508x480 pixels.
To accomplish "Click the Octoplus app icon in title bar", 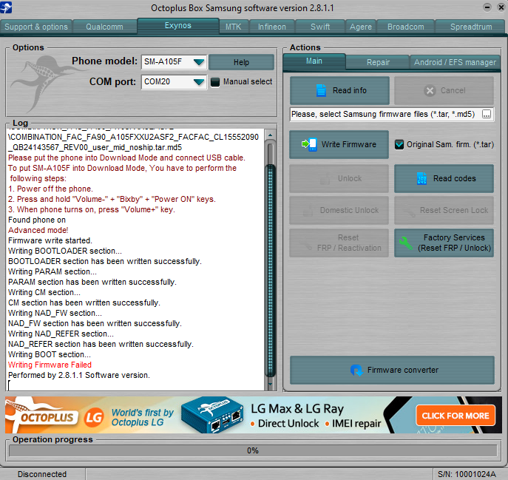I will (x=5, y=7).
